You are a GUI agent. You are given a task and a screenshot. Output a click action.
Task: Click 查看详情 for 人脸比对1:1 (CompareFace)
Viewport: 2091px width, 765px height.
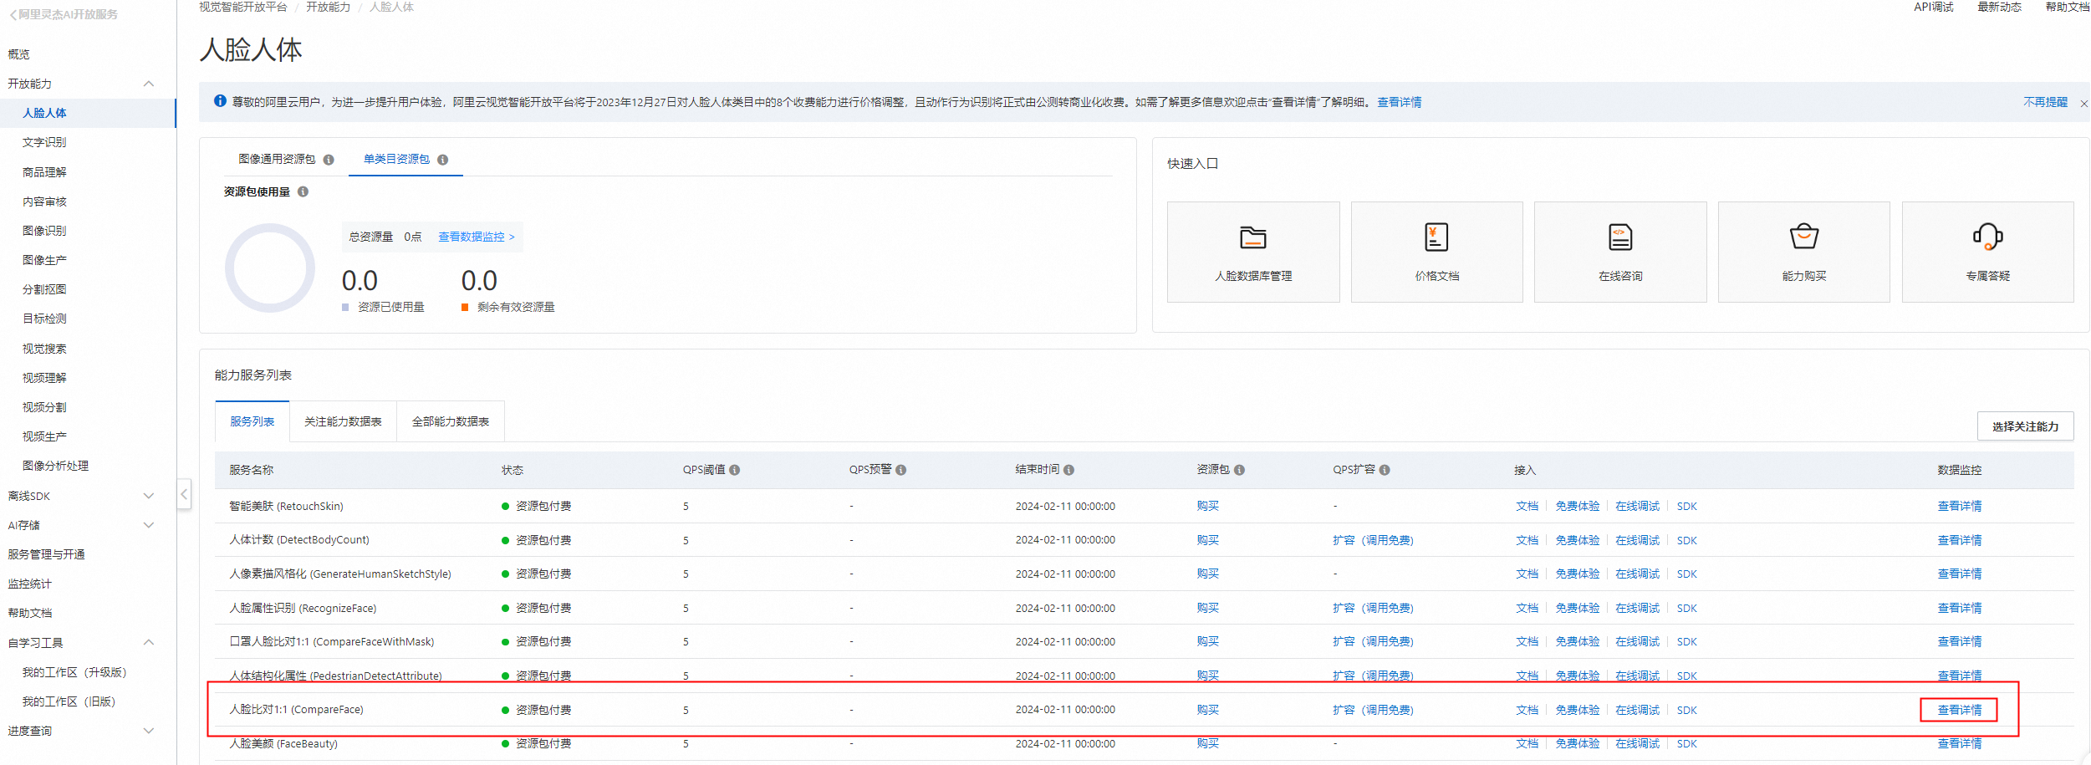click(x=1959, y=710)
